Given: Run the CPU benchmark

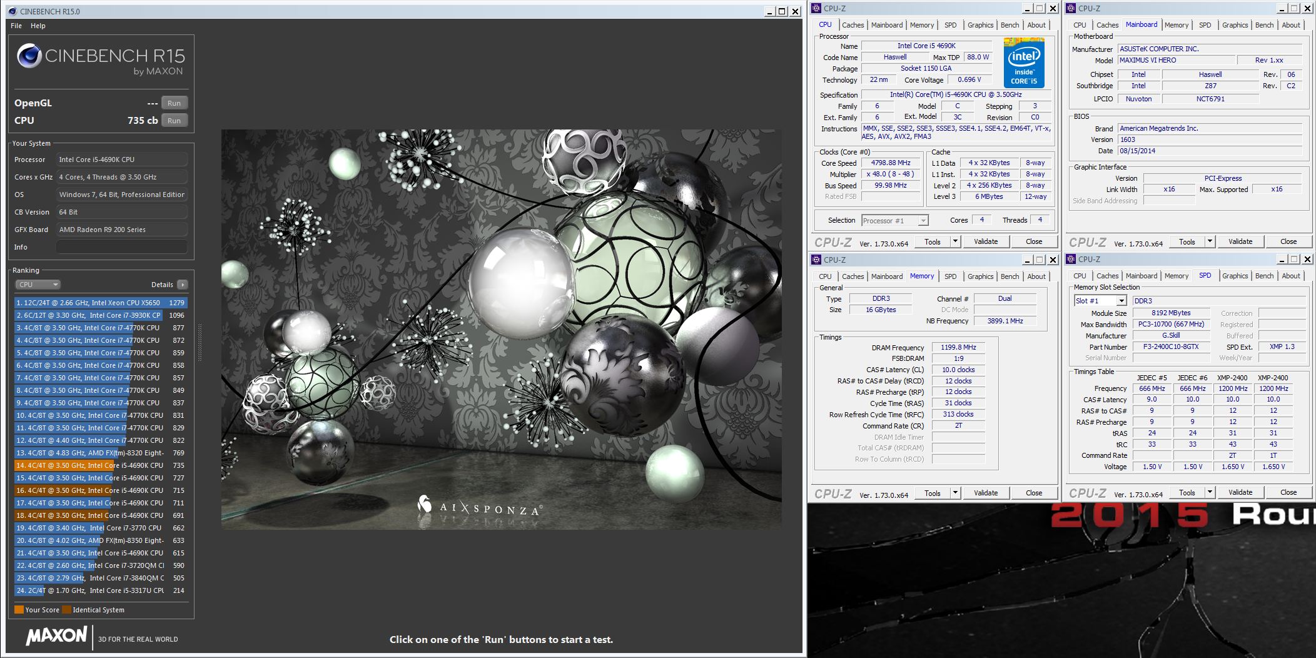Looking at the screenshot, I should (x=175, y=121).
